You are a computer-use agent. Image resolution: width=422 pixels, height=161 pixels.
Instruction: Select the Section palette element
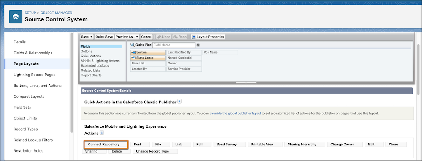148,52
